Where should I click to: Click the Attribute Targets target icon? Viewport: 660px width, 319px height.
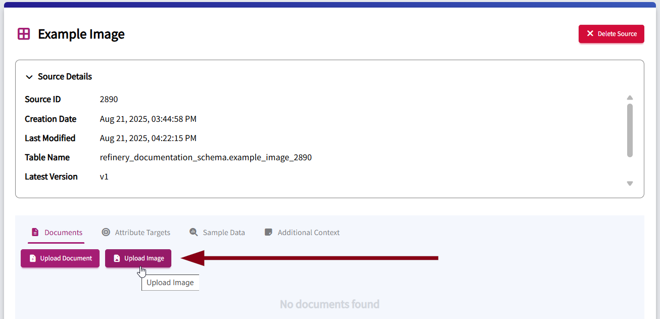(106, 232)
